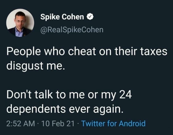
Task: Click the first line about cheating on taxes
Action: tap(87, 51)
